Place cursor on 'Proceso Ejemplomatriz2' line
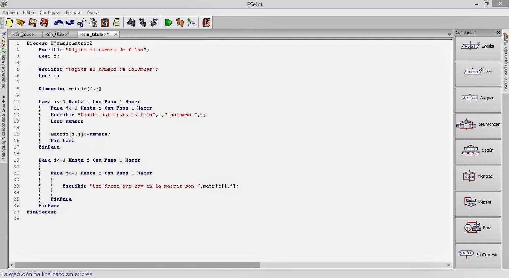509x278 pixels. [59, 43]
